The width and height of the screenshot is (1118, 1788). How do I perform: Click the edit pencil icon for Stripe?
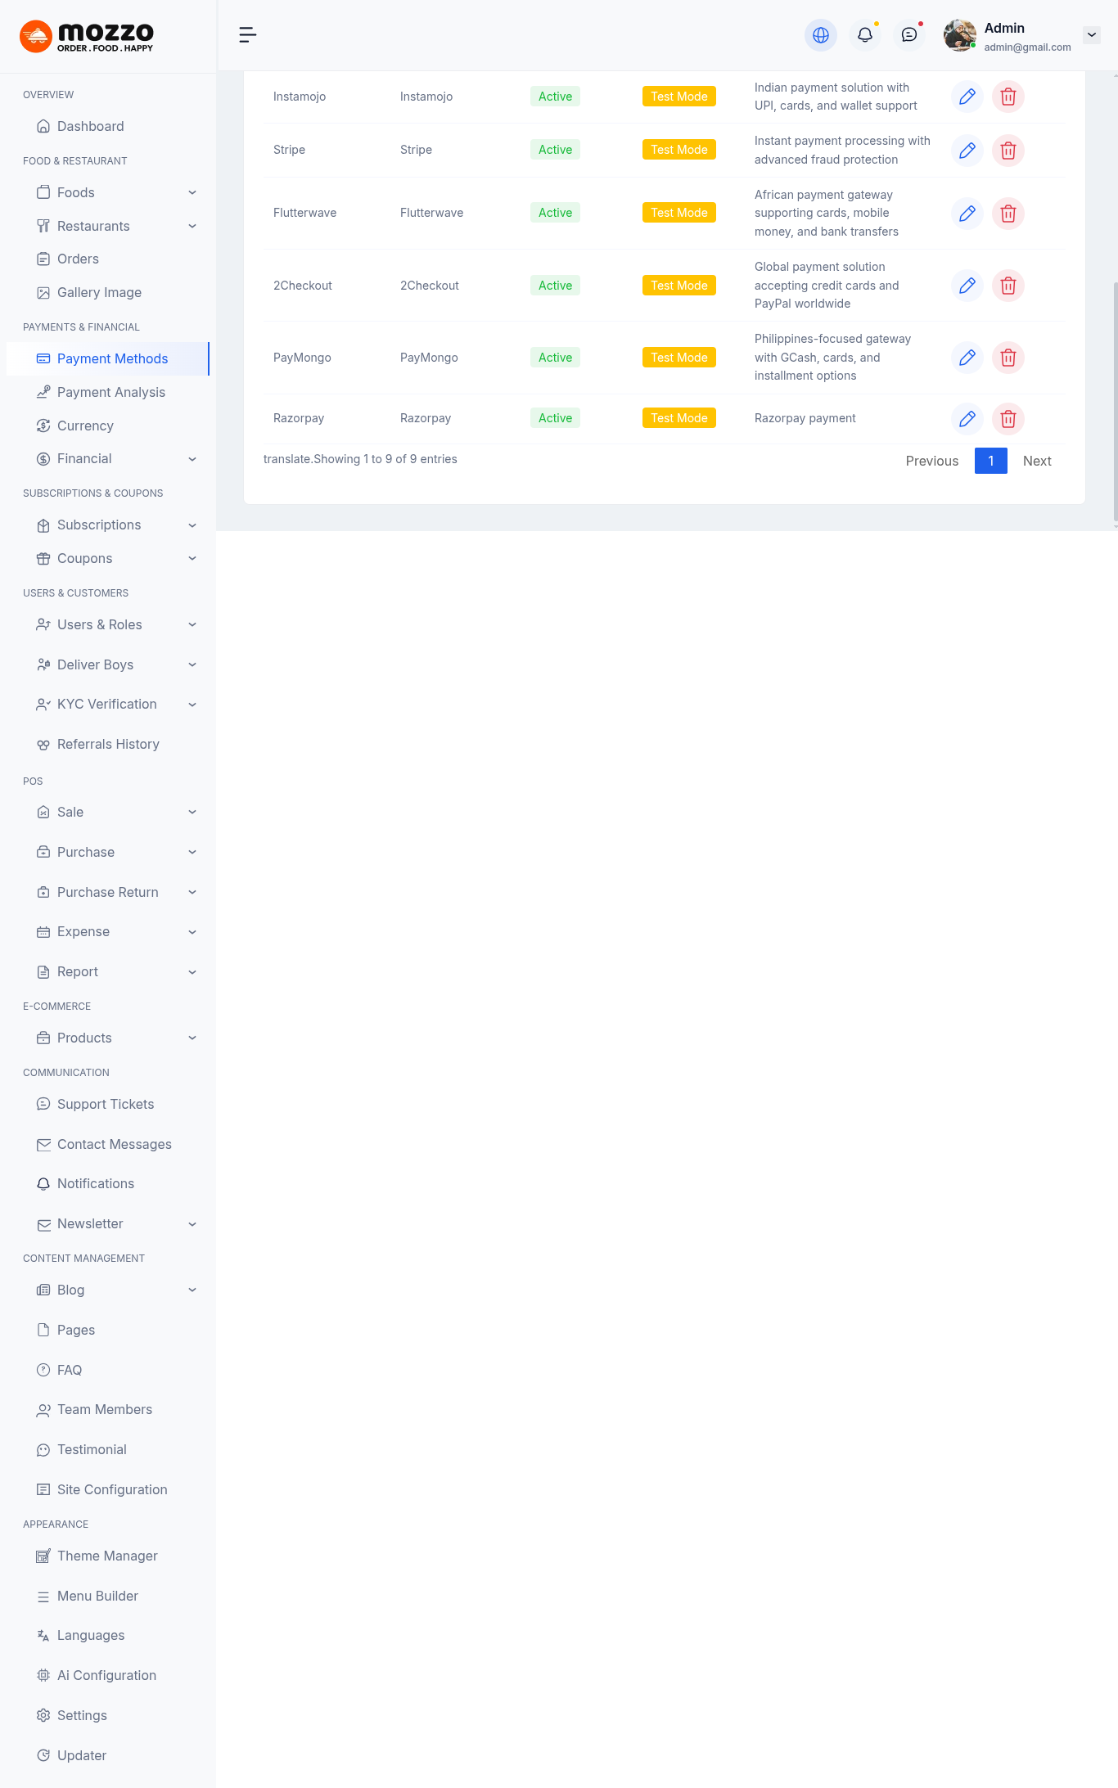pos(967,151)
